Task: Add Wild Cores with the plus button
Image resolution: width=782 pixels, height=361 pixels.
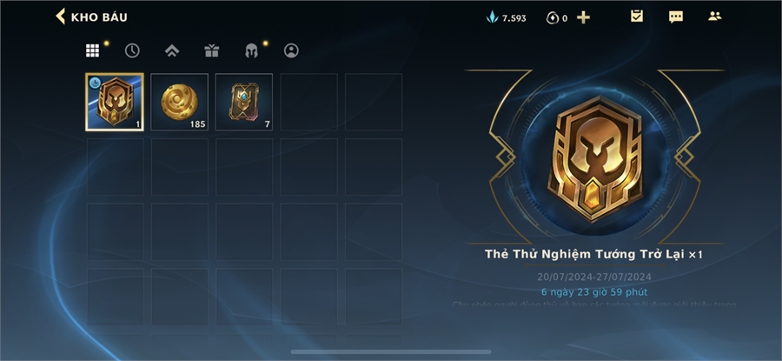Action: 583,18
